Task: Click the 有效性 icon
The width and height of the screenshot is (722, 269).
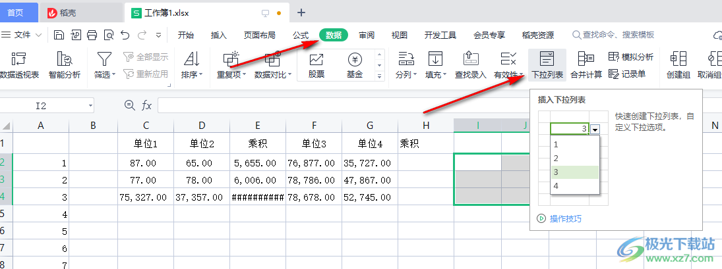Action: 508,59
